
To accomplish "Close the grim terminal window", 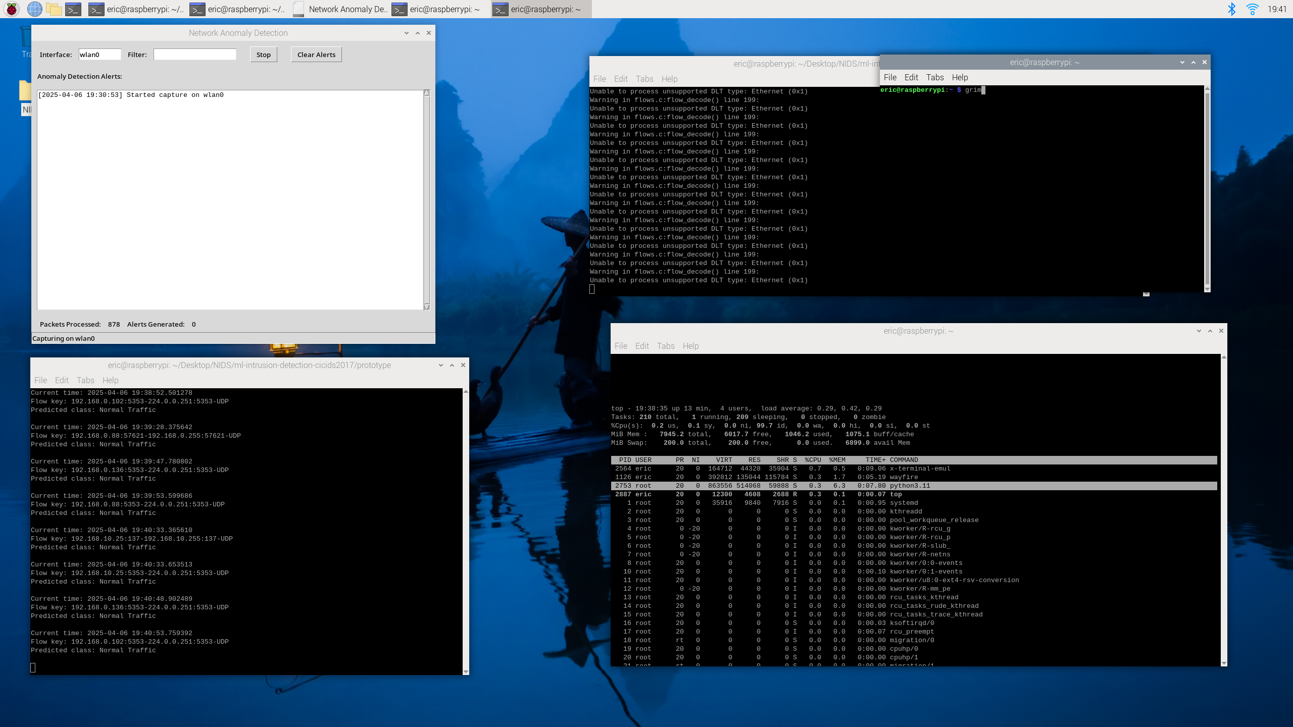I will click(x=1204, y=62).
